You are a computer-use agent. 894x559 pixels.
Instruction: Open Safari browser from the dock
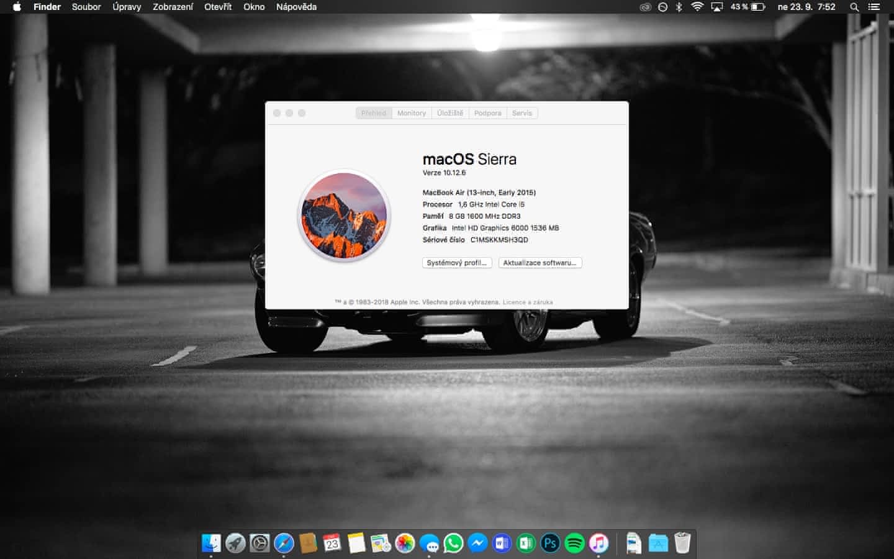point(284,543)
